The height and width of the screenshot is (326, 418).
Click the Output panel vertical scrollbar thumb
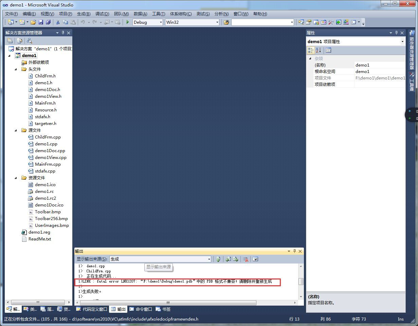click(x=301, y=282)
